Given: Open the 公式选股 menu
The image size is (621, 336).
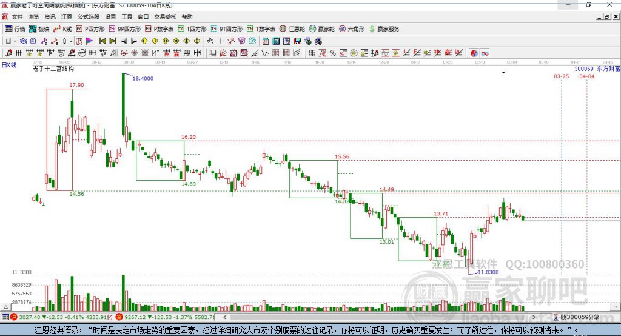Looking at the screenshot, I should (x=89, y=16).
